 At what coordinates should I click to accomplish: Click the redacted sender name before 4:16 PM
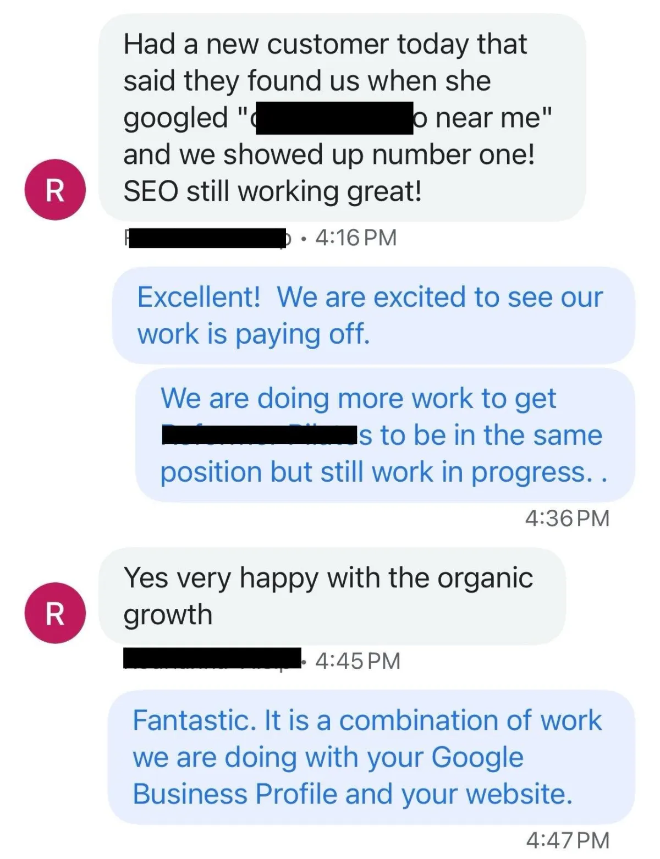coord(208,238)
